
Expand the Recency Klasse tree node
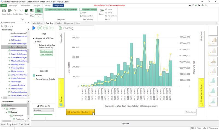pos(7,89)
